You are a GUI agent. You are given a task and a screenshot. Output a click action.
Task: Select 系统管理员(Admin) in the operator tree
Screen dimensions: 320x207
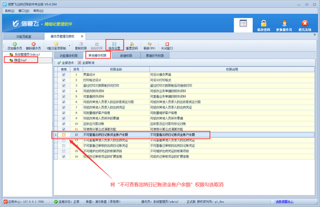27,55
